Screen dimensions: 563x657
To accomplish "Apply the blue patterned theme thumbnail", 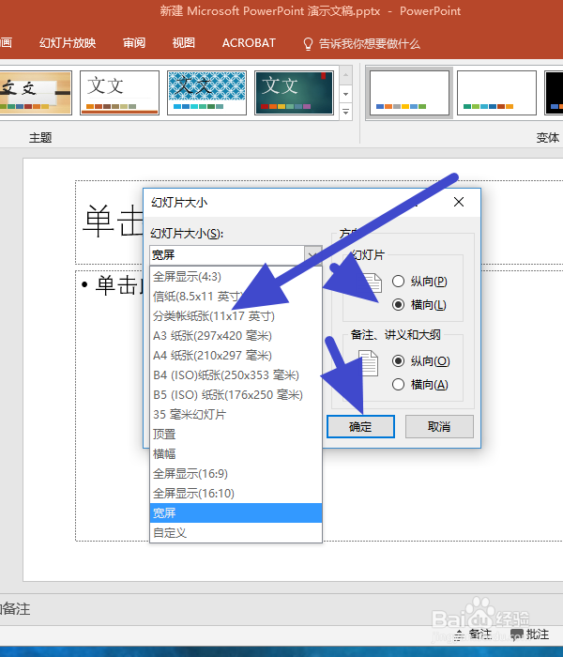I will pos(206,93).
